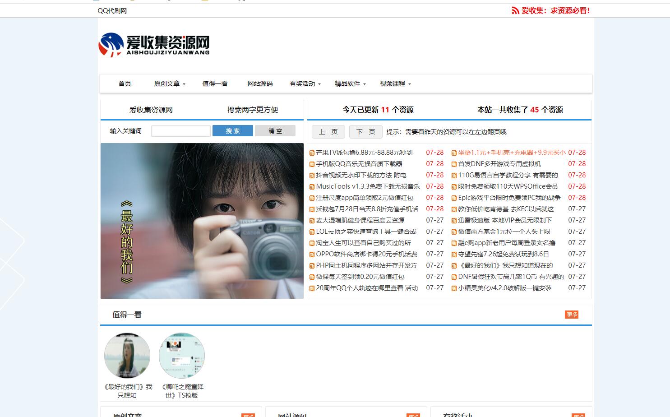
Task: Go to 首页 in the navigation bar
Action: pos(125,83)
